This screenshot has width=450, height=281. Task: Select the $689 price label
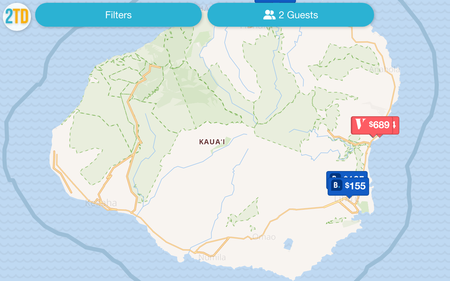tap(379, 125)
